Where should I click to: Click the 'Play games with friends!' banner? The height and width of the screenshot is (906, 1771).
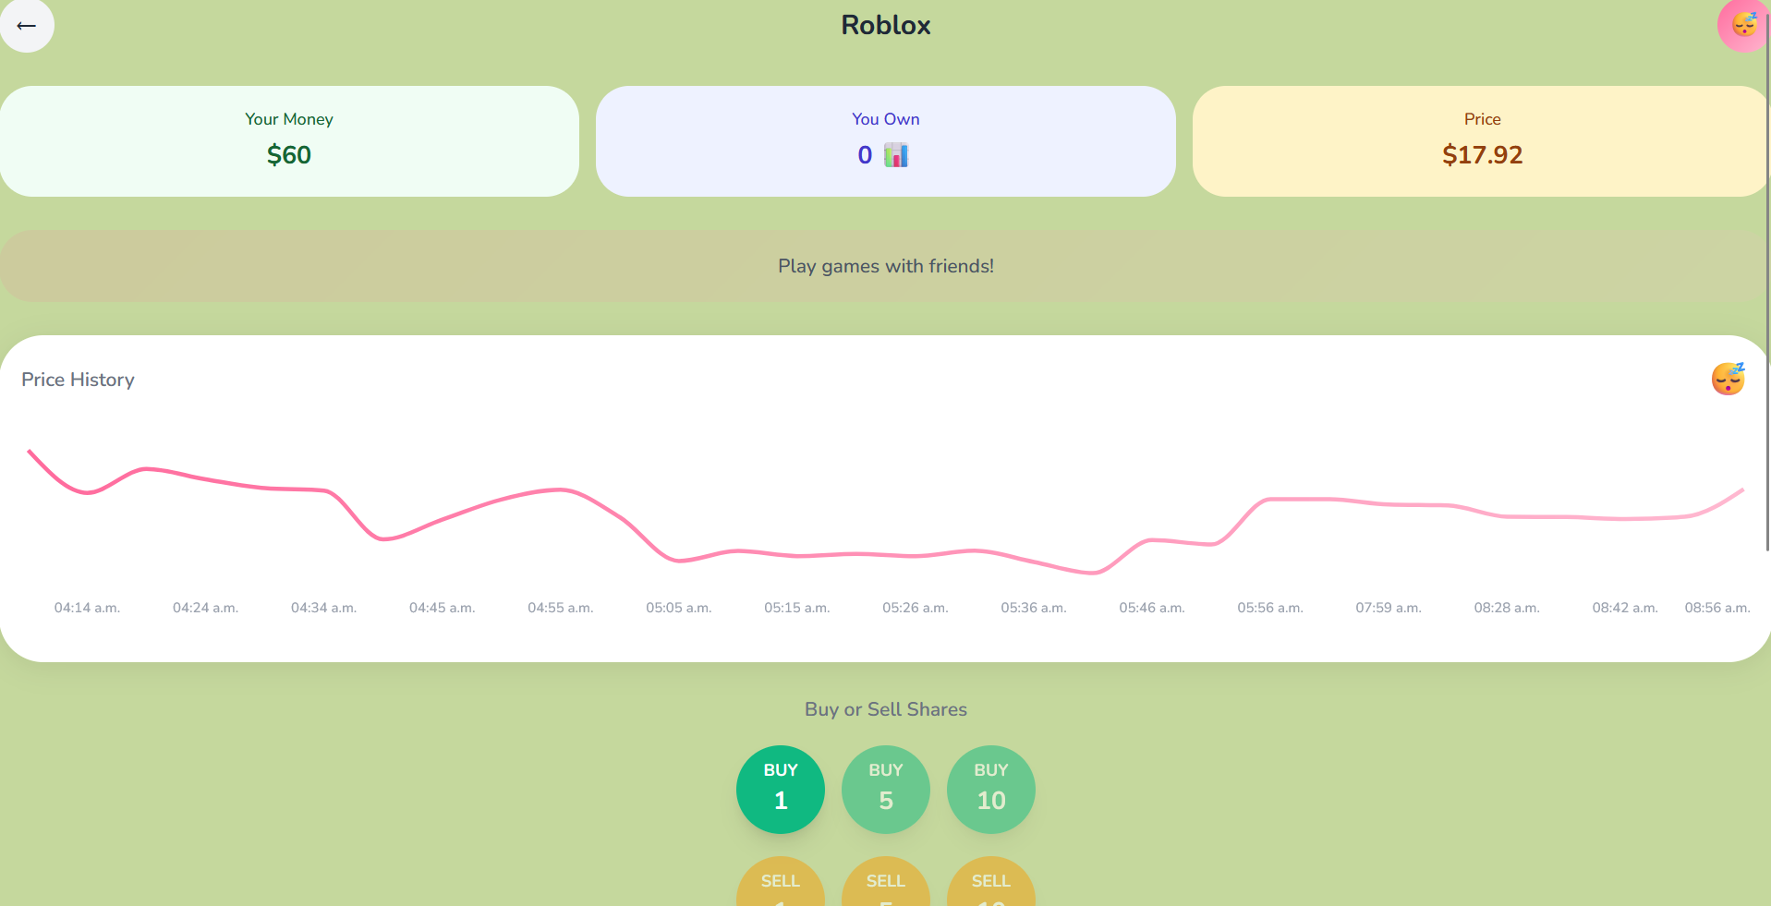[x=885, y=266]
